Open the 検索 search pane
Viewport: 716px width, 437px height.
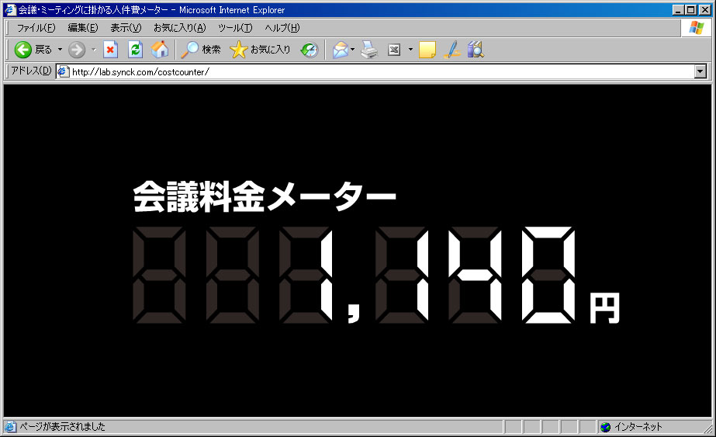point(200,50)
